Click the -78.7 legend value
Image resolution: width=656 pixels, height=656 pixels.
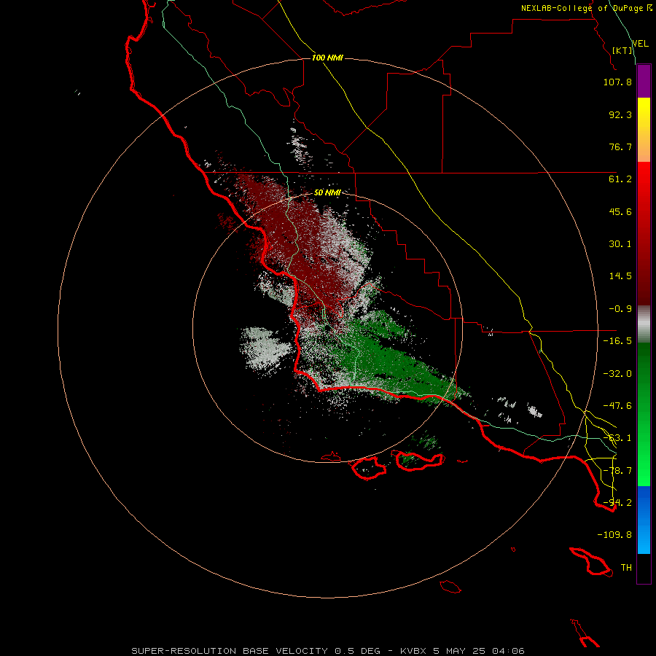tap(617, 471)
